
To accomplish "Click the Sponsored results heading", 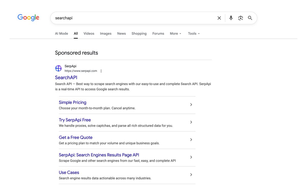I will (x=76, y=53).
